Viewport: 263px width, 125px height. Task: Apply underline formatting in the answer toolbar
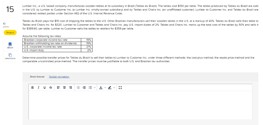[x=44, y=87]
